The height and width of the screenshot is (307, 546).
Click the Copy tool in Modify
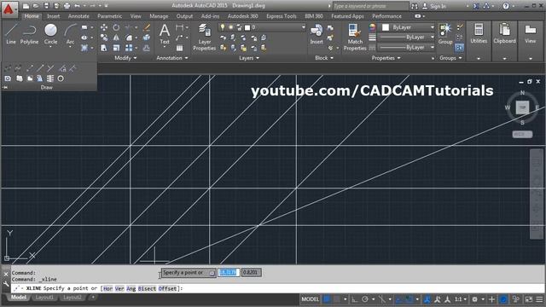[104, 38]
